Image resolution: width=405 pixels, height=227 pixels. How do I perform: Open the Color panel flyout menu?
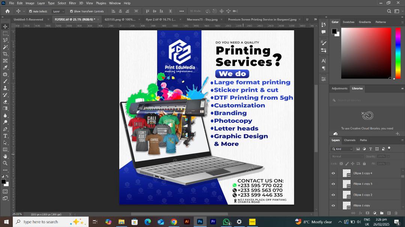(402, 22)
